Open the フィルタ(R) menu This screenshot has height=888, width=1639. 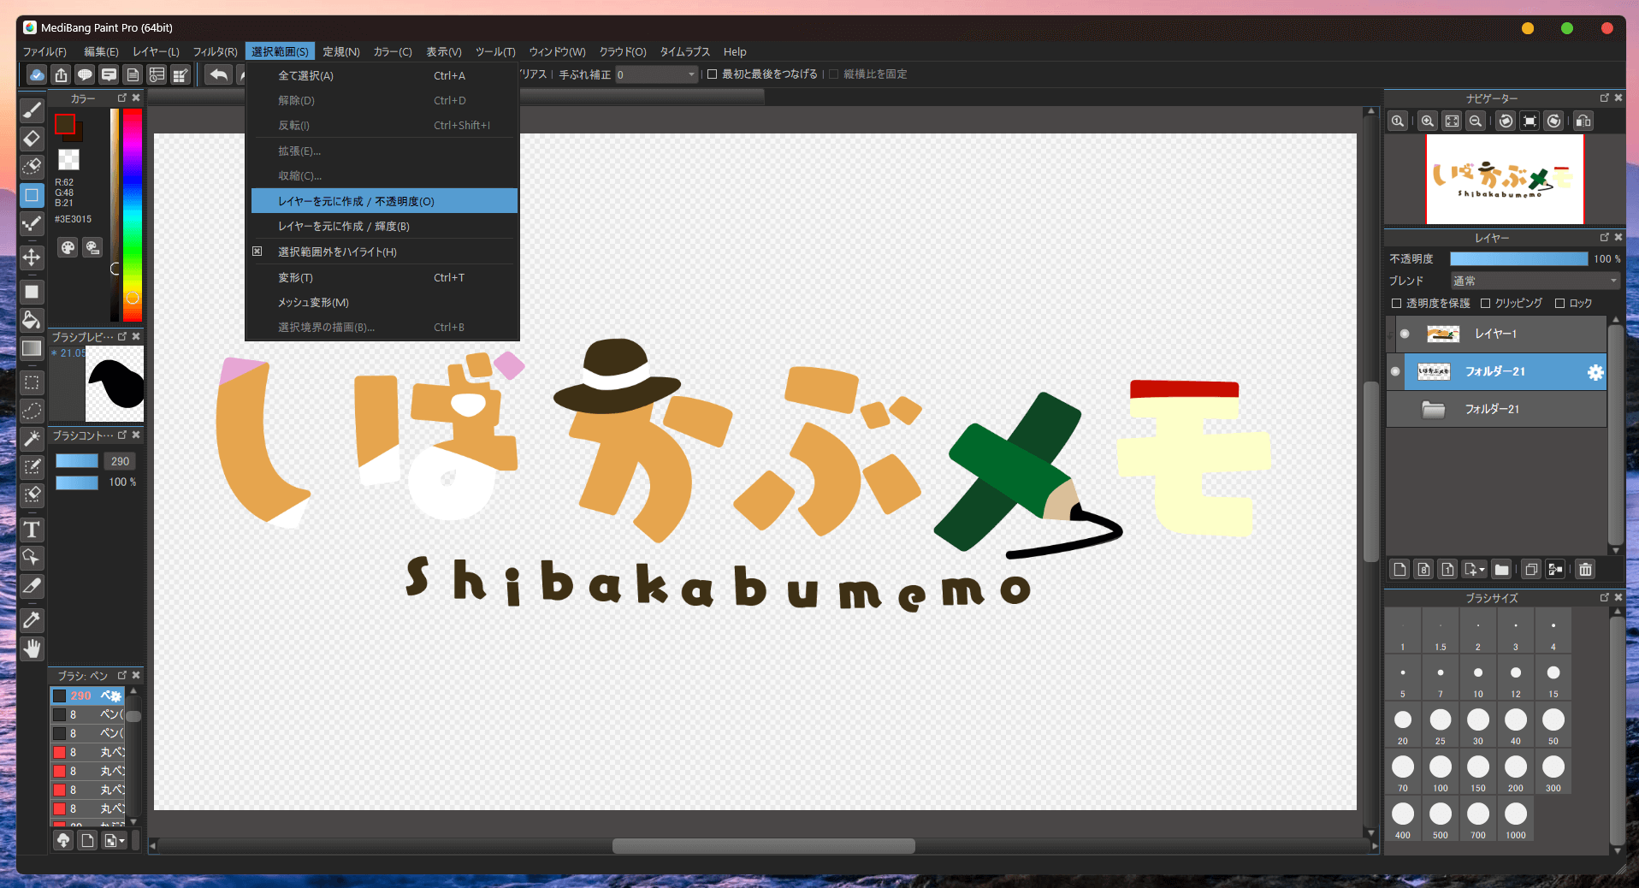click(x=215, y=52)
